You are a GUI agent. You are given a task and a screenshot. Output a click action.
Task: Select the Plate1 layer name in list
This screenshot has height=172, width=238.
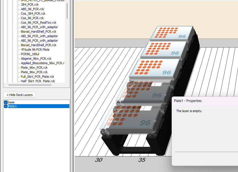pyautogui.click(x=13, y=106)
